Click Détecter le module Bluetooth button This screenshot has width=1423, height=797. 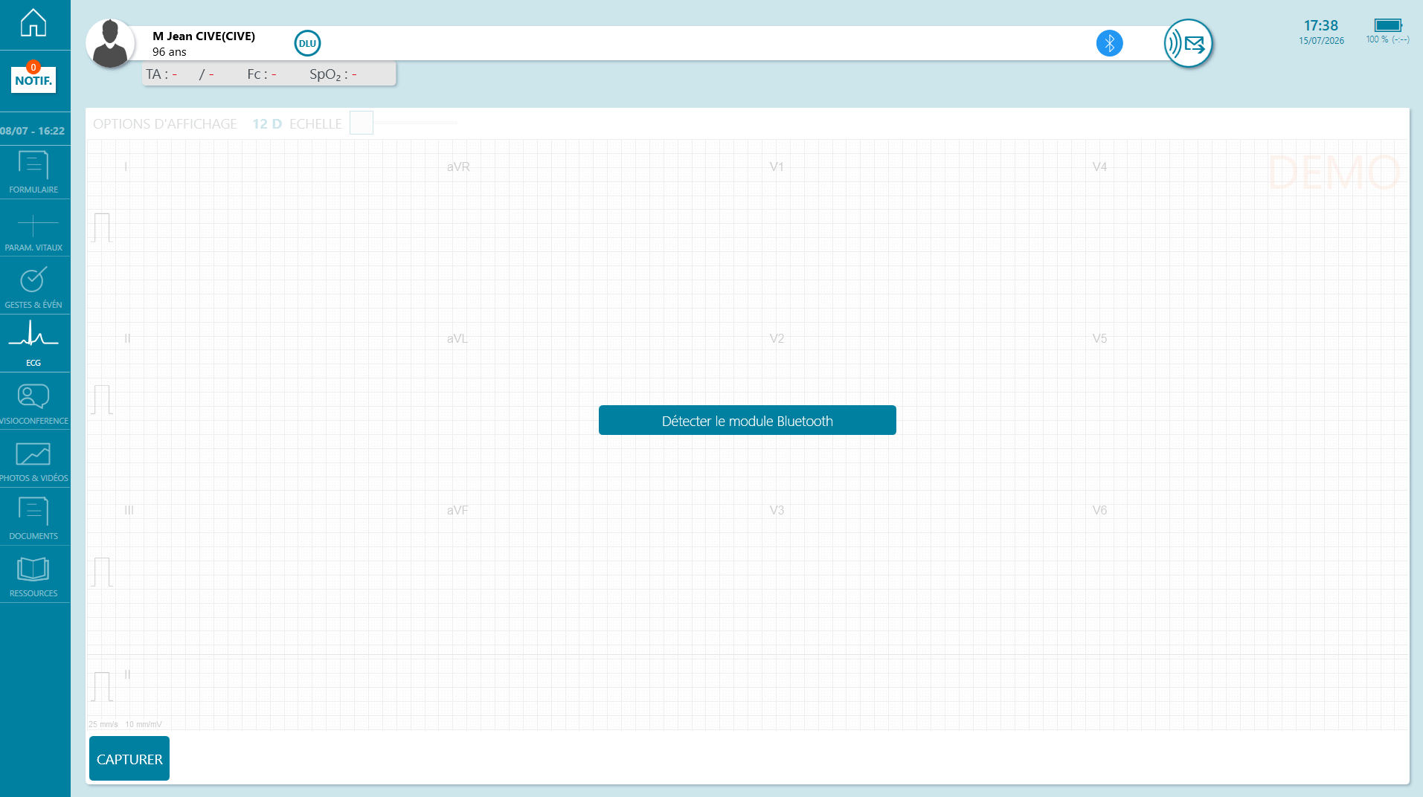tap(747, 420)
